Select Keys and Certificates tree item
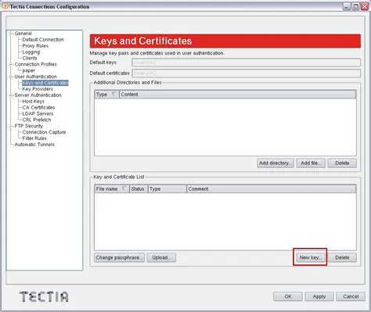The width and height of the screenshot is (371, 312). [45, 83]
